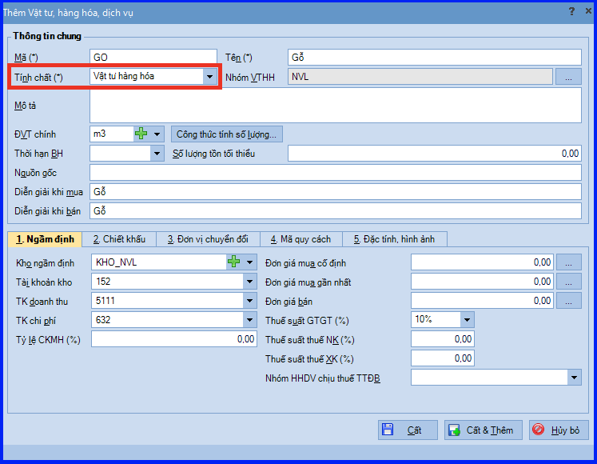Screen dimensions: 597x464
Task: Click the Cất save disk icon
Action: [x=388, y=430]
